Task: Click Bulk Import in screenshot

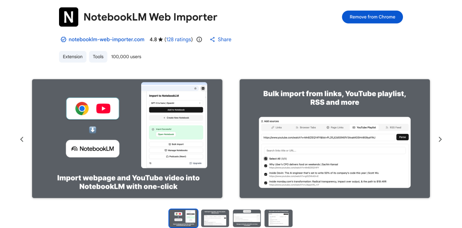Action: [176, 144]
